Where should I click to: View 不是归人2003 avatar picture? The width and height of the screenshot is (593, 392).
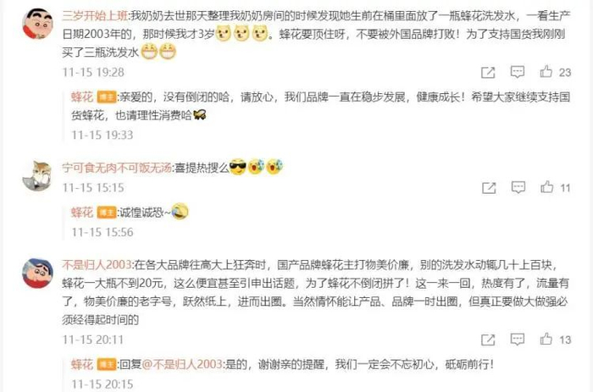click(37, 273)
